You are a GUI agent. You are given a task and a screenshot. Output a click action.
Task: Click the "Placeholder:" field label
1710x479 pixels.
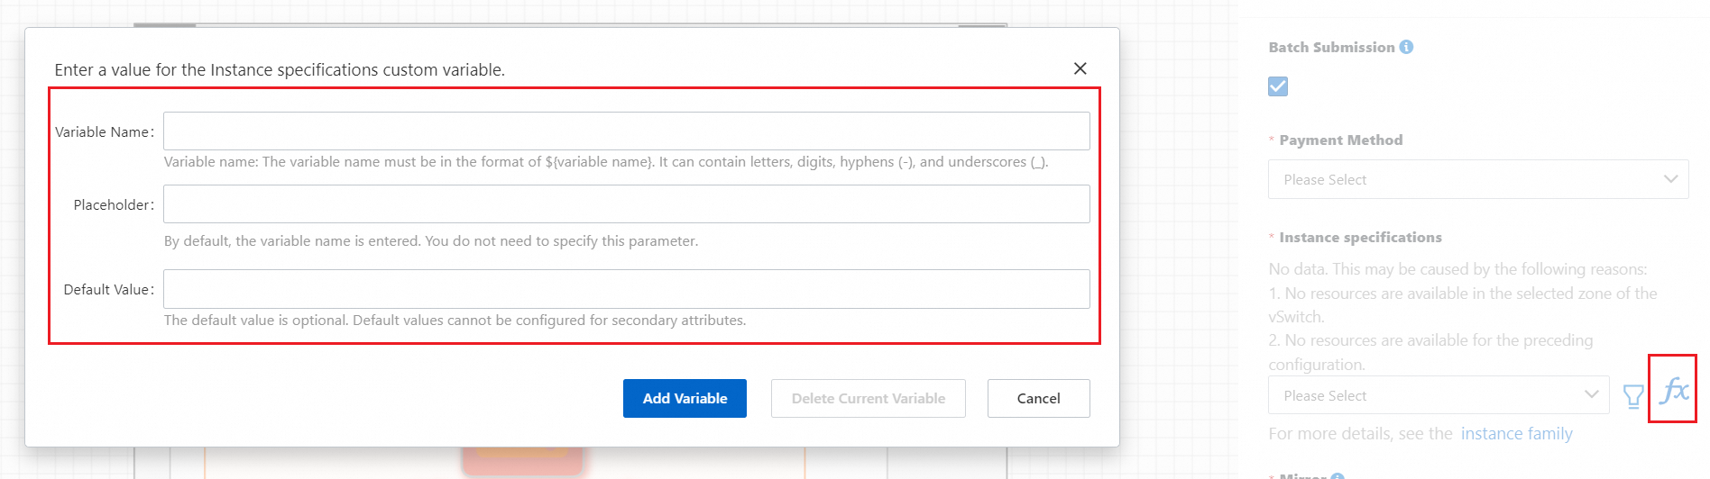[113, 205]
